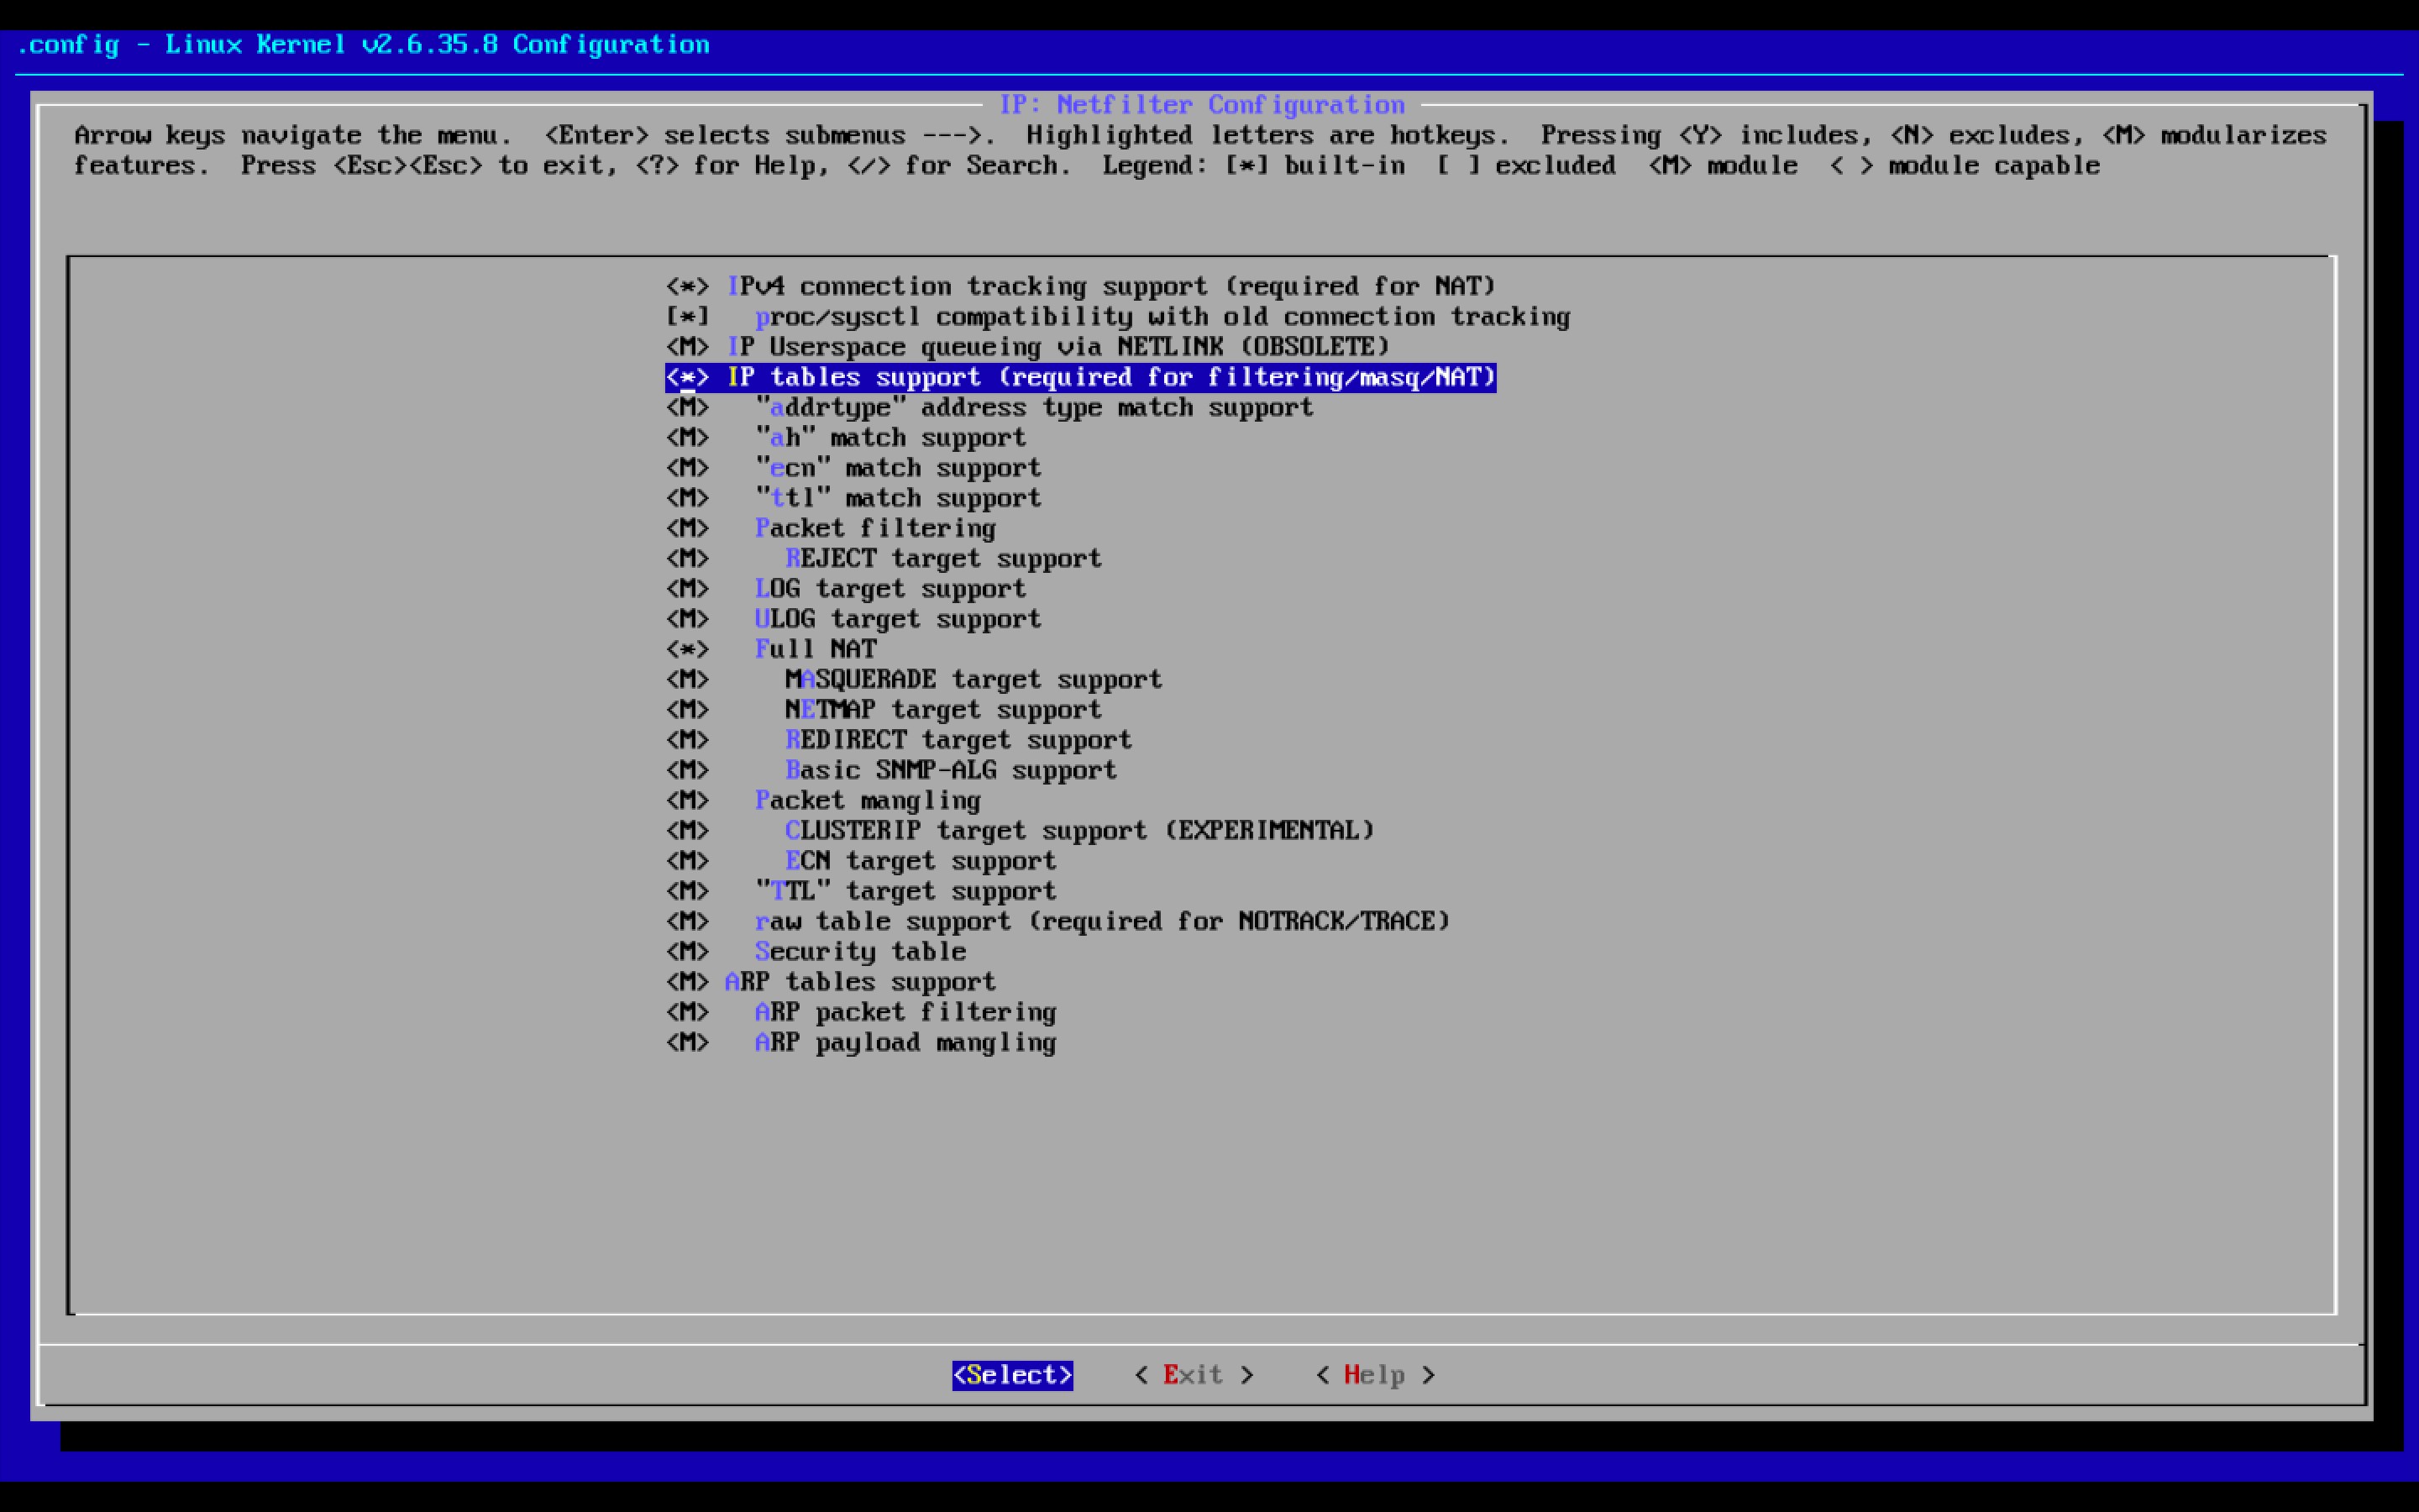Viewport: 2419px width, 1512px height.
Task: Select ARP payload mangling item
Action: coord(905,1042)
